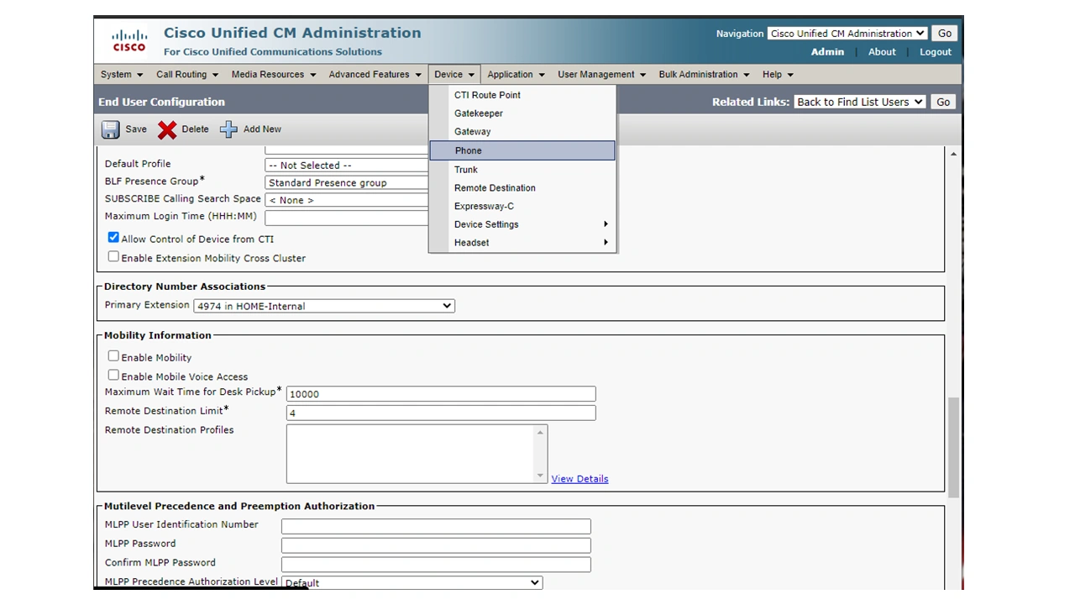1075x605 pixels.
Task: Click Remote Destination Profiles scroll down arrow
Action: click(x=540, y=476)
